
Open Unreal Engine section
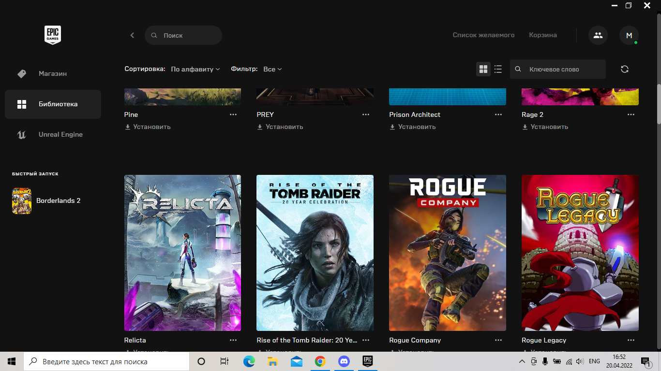pyautogui.click(x=53, y=135)
